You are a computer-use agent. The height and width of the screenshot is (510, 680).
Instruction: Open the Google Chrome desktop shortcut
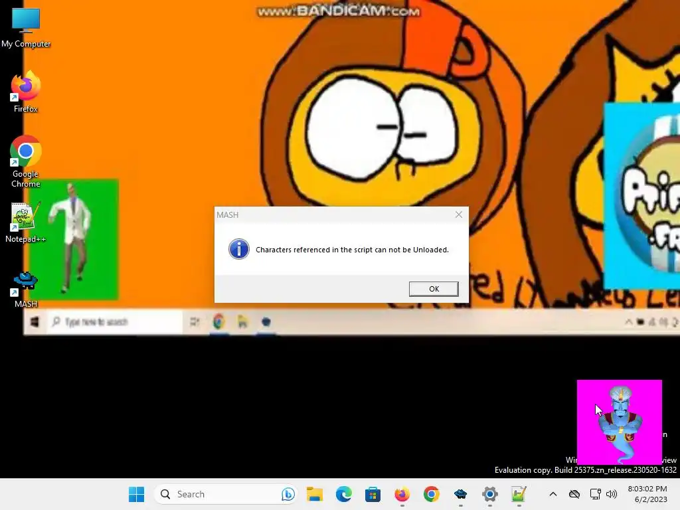pyautogui.click(x=26, y=162)
